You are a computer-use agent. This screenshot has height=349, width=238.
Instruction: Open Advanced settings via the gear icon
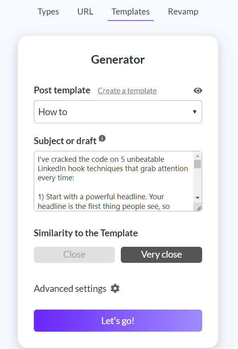(x=115, y=289)
